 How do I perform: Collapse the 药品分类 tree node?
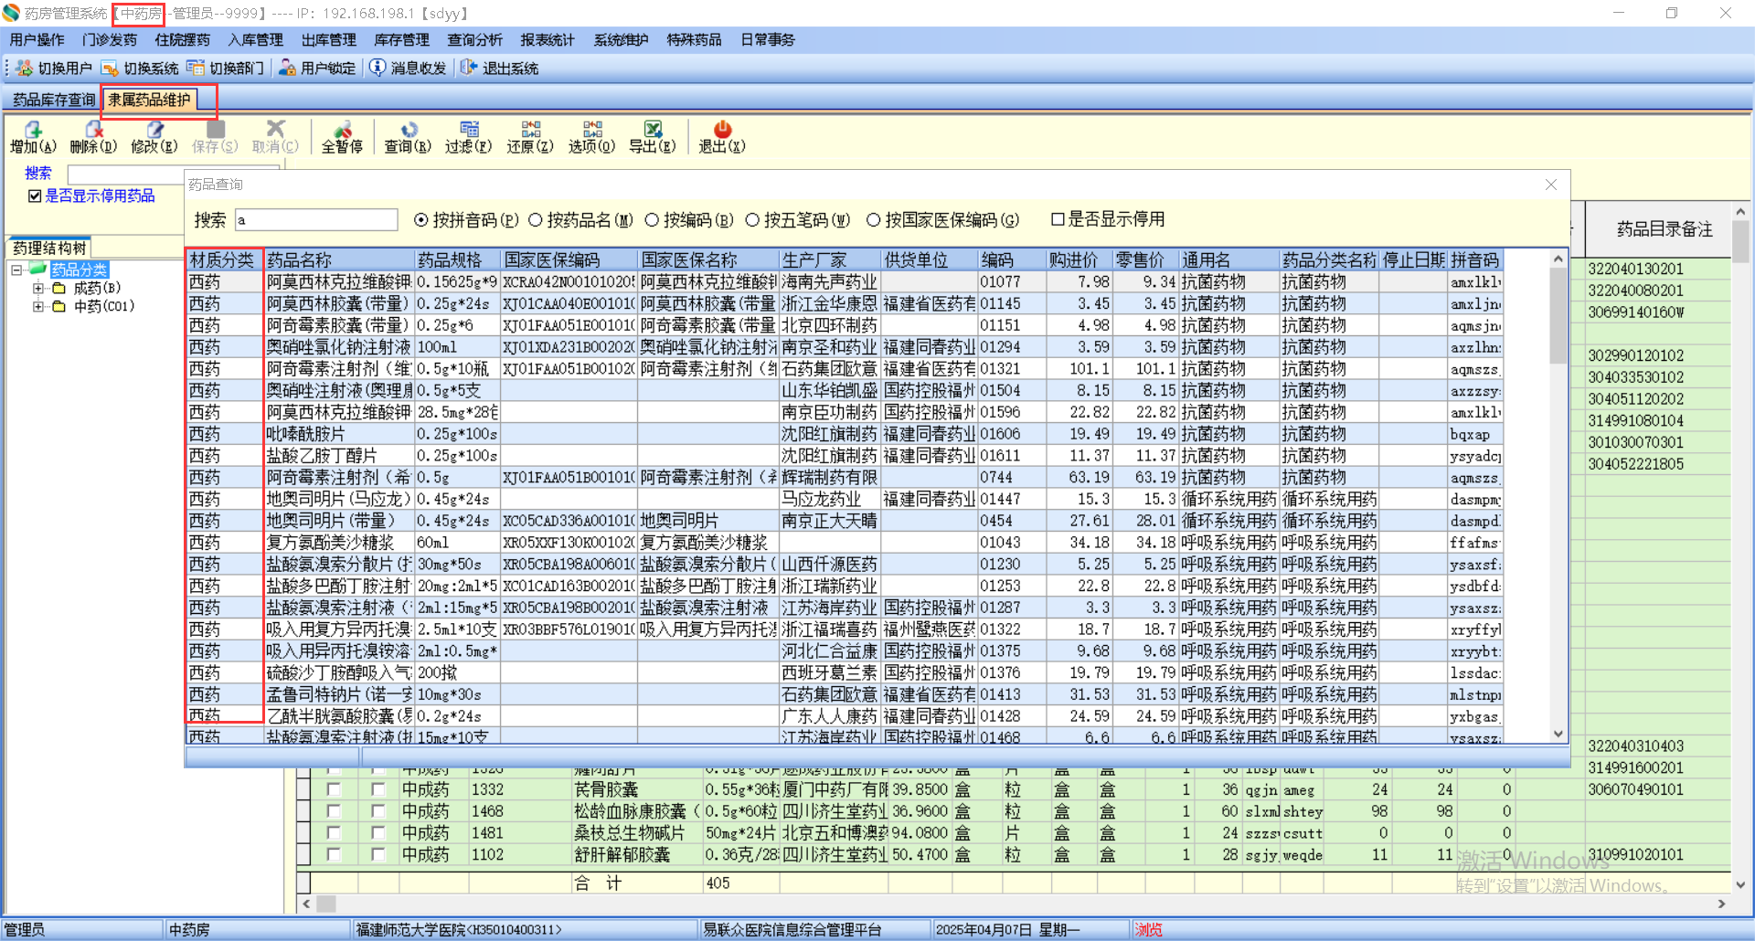click(x=16, y=270)
